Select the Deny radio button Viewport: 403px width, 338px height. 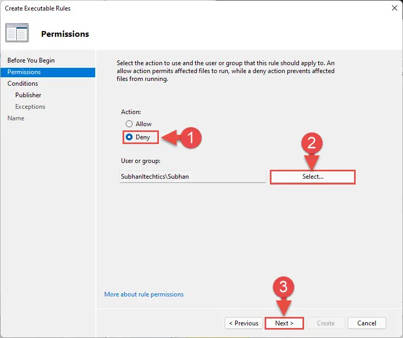coord(129,137)
